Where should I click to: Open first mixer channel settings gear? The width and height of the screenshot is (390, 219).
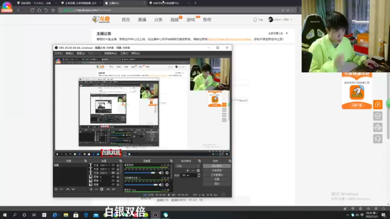click(x=167, y=173)
